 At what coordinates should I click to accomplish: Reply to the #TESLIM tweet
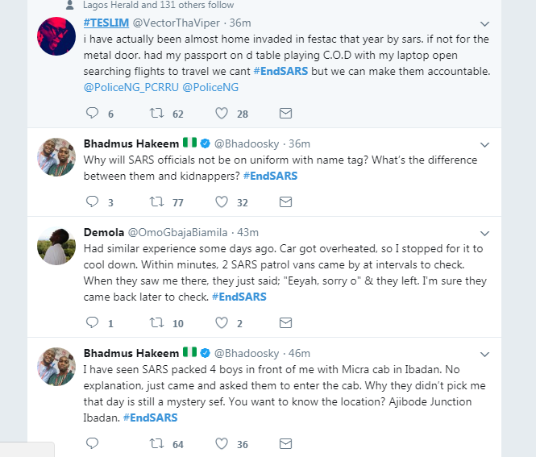[92, 113]
